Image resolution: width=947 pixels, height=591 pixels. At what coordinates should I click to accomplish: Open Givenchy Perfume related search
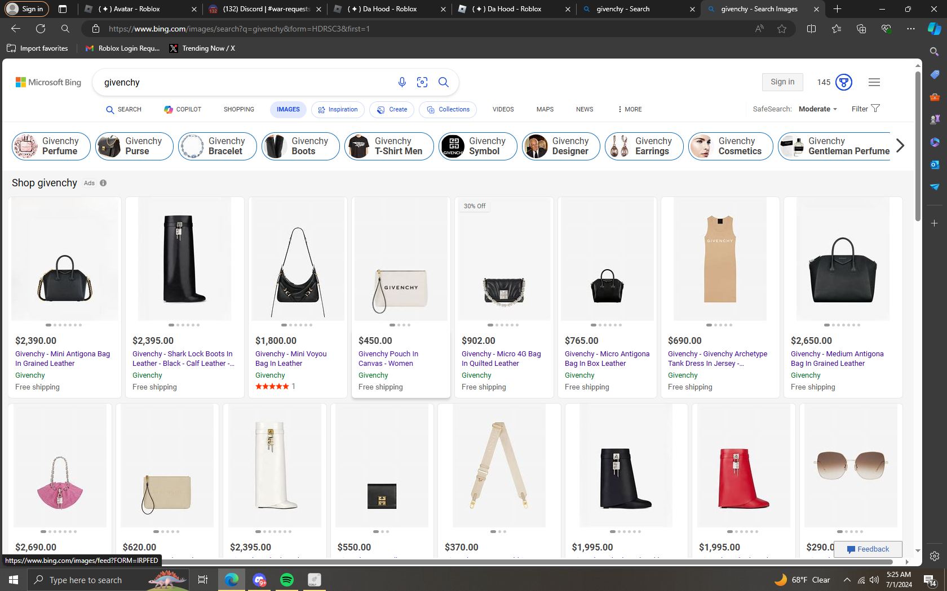click(x=51, y=146)
